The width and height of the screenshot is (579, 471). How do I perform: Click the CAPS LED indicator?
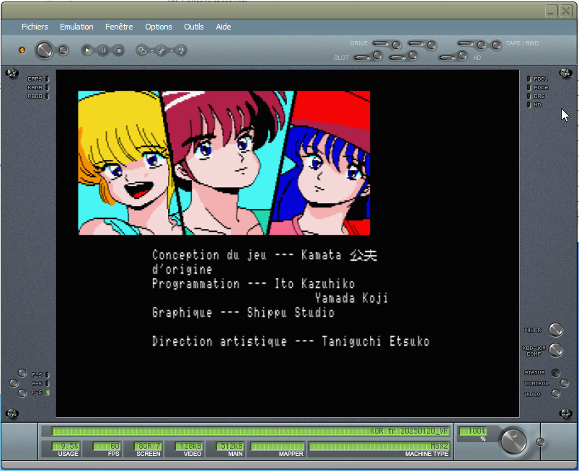point(48,78)
